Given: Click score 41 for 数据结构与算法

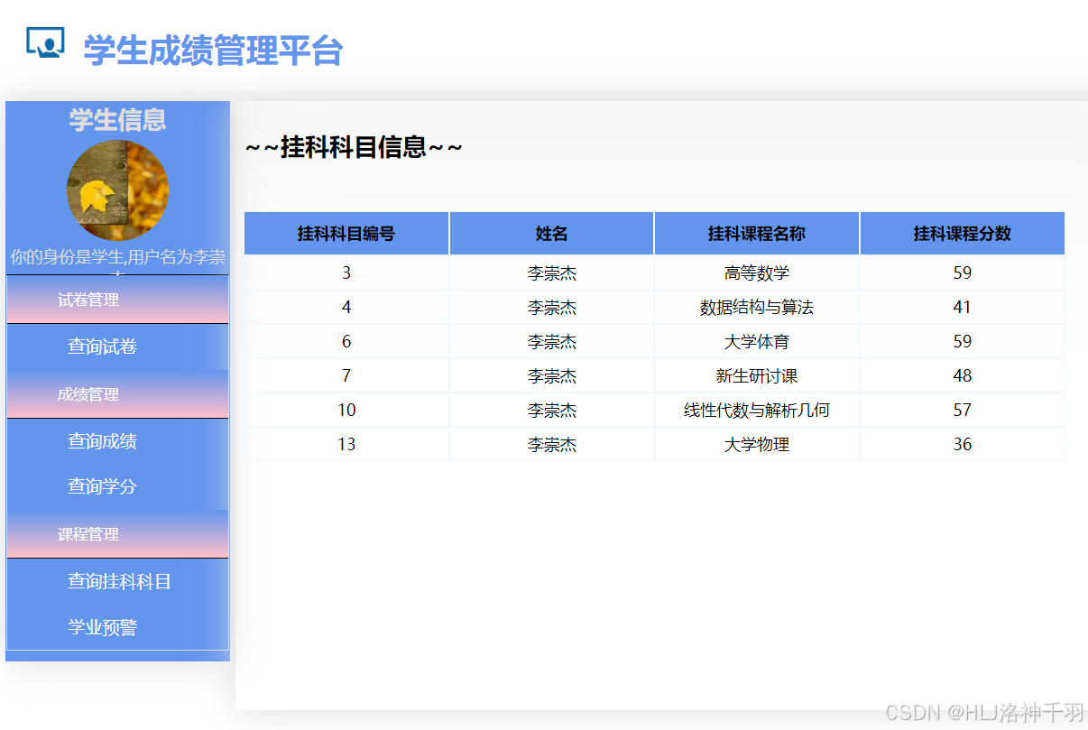Looking at the screenshot, I should click(x=963, y=307).
